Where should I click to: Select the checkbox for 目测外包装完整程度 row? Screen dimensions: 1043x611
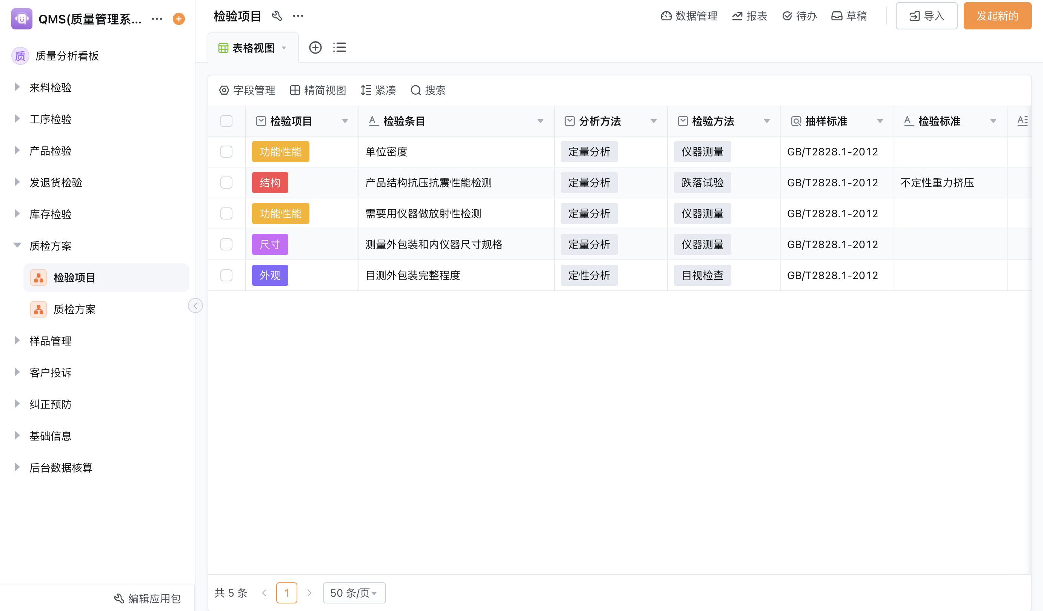[x=226, y=275]
